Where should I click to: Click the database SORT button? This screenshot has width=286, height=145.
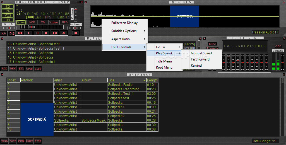coord(13,141)
